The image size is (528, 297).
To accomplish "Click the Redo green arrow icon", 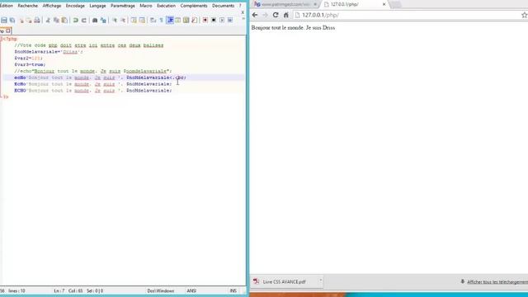I will tap(84, 20).
